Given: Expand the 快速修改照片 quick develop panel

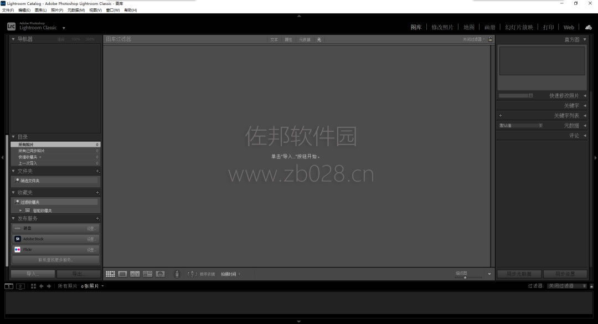Looking at the screenshot, I should click(585, 96).
